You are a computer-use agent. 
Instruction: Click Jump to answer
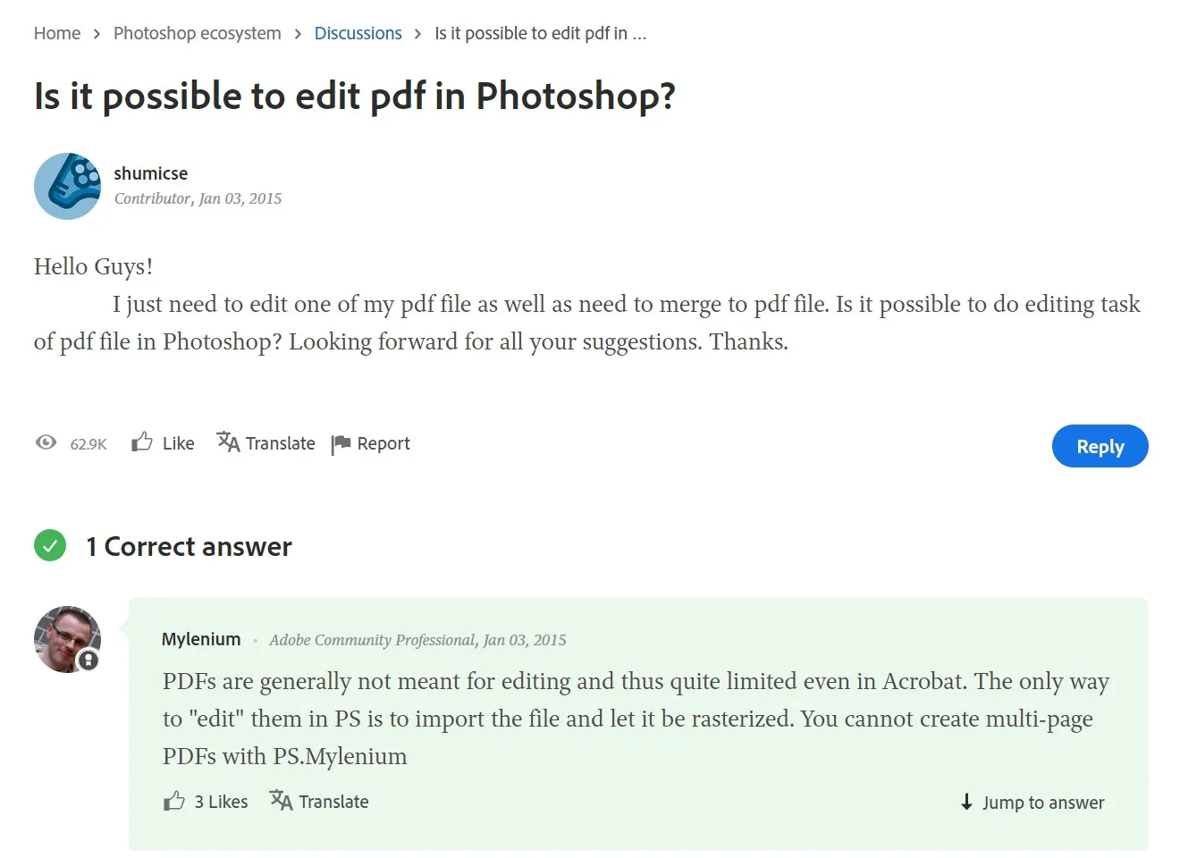tap(1042, 803)
